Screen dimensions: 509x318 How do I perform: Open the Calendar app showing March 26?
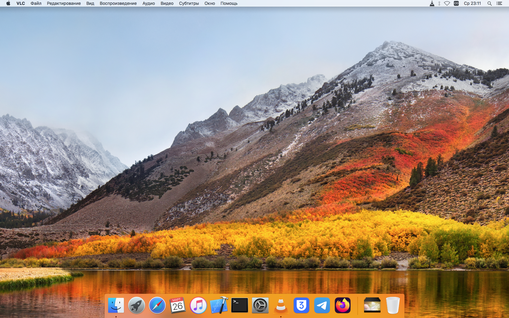(178, 305)
